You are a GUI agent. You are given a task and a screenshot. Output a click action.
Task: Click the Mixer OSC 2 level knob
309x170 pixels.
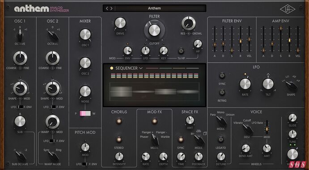click(x=85, y=63)
